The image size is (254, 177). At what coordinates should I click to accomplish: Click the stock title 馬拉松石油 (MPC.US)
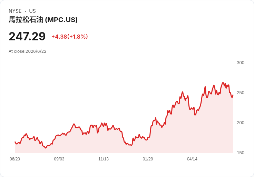pyautogui.click(x=43, y=20)
